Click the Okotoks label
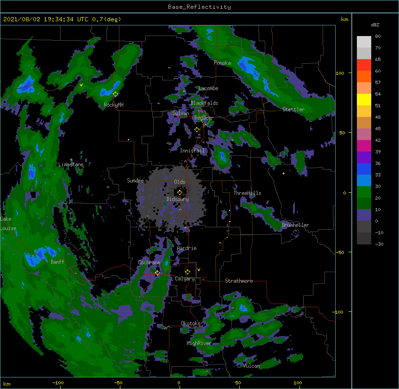 (x=191, y=323)
